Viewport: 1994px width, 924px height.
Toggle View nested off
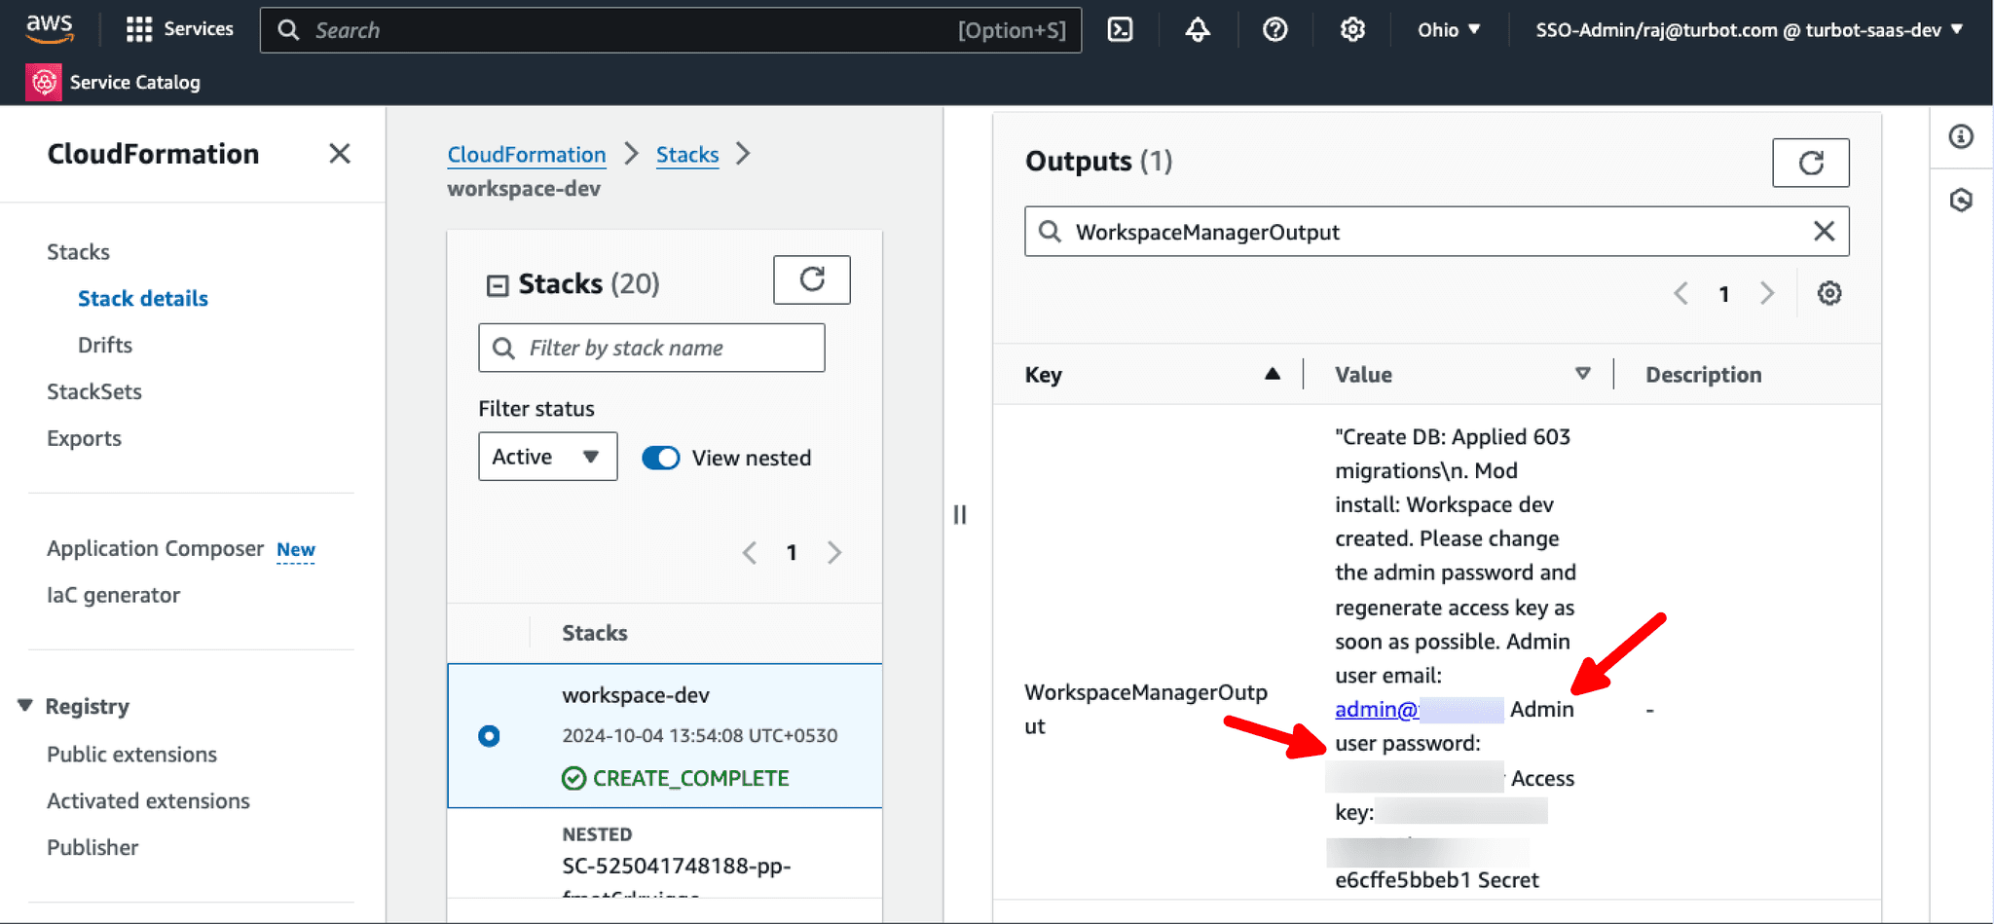point(660,458)
